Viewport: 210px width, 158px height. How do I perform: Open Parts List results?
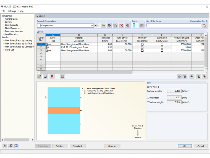[9, 50]
